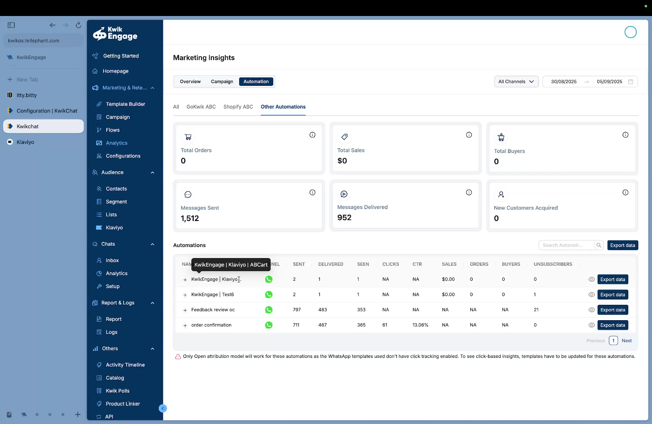Open Getting Started in sidebar

pos(121,56)
